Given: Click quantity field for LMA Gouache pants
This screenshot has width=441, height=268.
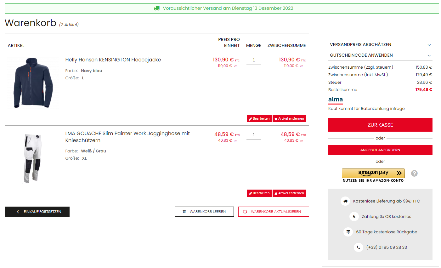Looking at the screenshot, I should pos(254,135).
